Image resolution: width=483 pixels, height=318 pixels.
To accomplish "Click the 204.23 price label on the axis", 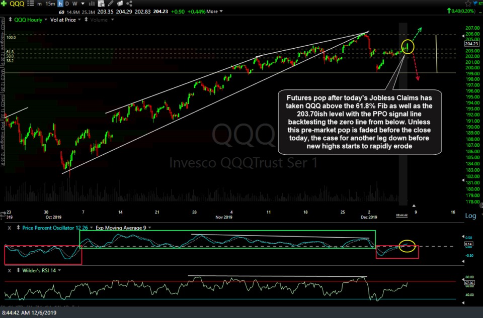I will tap(471, 44).
